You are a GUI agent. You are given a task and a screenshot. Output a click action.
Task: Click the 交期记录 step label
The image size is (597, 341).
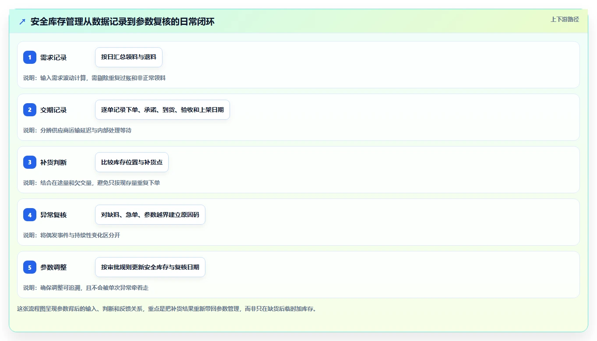(53, 110)
